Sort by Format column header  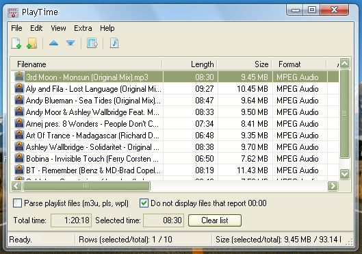[300, 64]
